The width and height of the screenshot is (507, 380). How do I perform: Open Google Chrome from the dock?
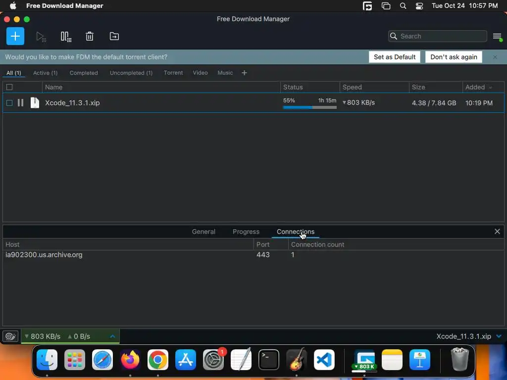[158, 360]
